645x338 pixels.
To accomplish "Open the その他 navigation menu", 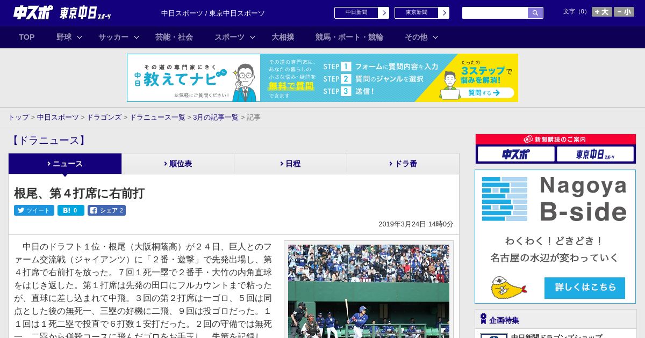I will point(416,37).
